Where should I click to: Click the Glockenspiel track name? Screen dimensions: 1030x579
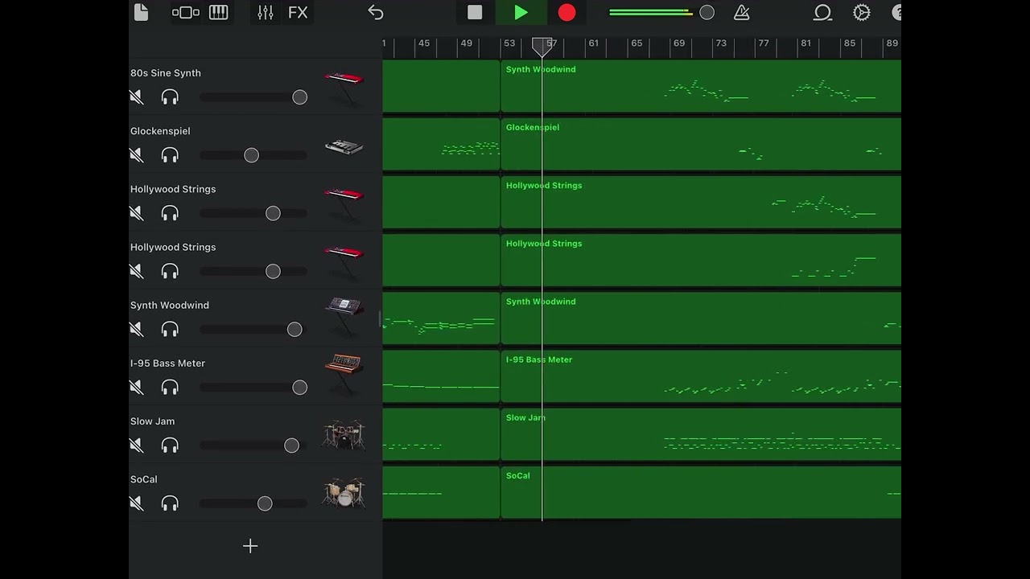coord(160,131)
